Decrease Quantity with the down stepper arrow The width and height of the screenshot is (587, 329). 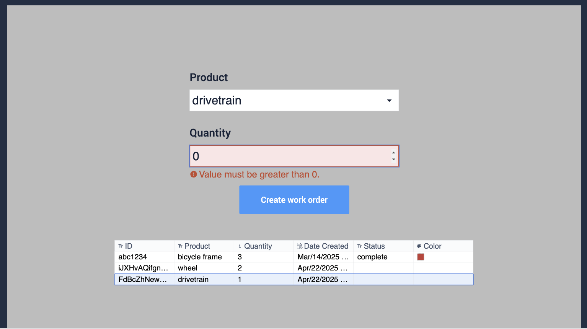[x=393, y=160]
